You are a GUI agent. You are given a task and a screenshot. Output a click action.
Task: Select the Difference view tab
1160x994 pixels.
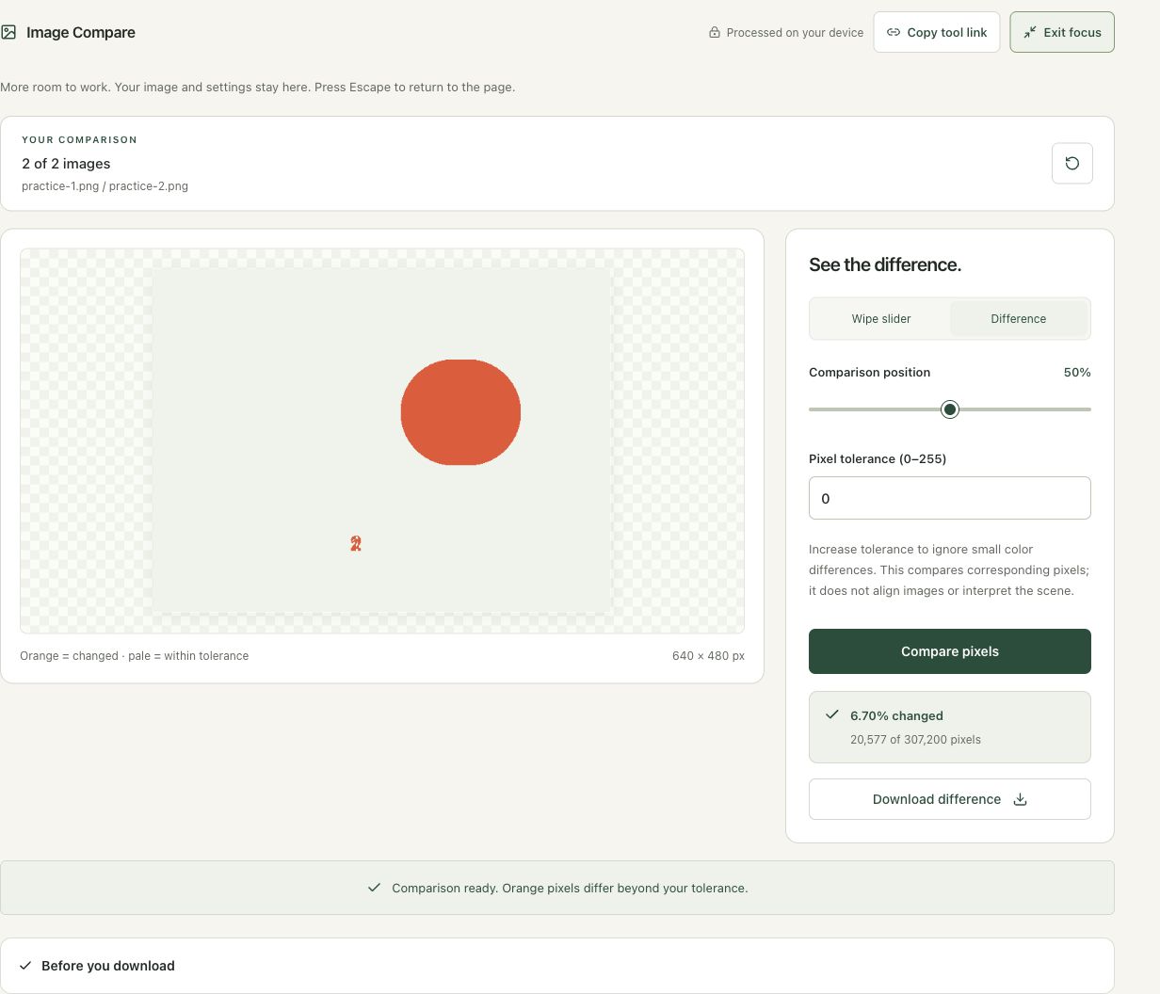(1019, 319)
